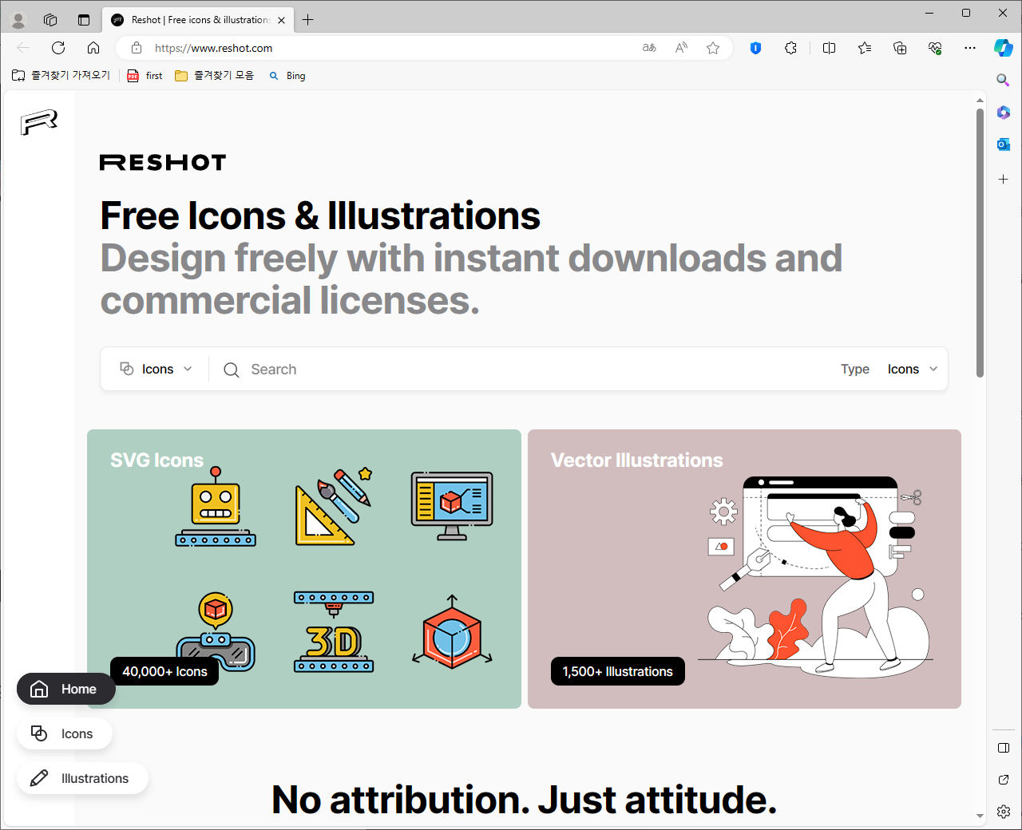Select the Reshot browser tab
The image size is (1022, 830).
coord(198,20)
